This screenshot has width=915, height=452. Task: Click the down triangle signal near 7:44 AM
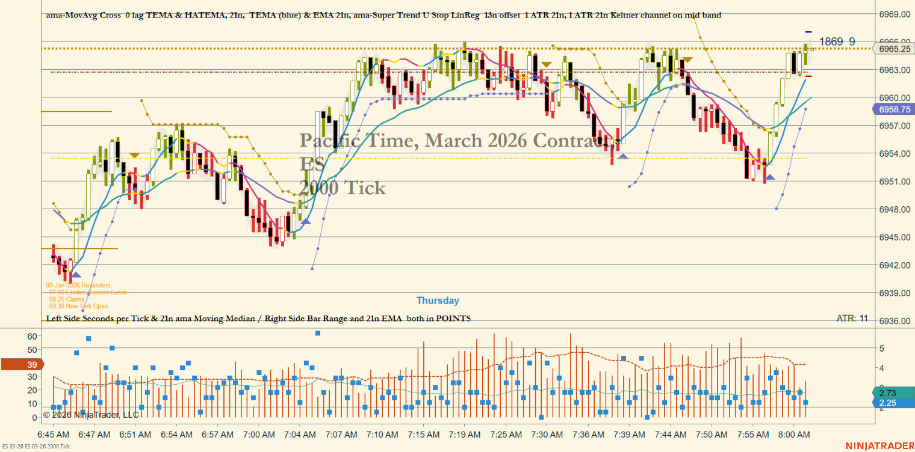687,60
